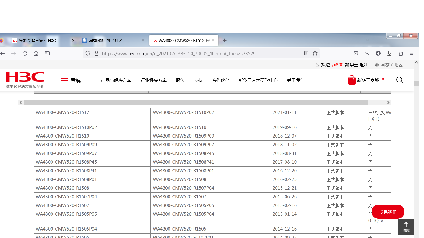Close the 登录-新华三集团-H3C tab
Screen dimensions: 424x238
click(x=73, y=40)
